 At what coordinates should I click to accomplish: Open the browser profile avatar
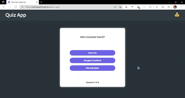click(x=175, y=7)
